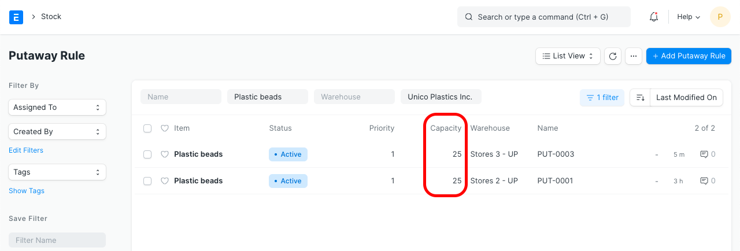
Task: Focus the Warehouse filter field
Action: 354,97
